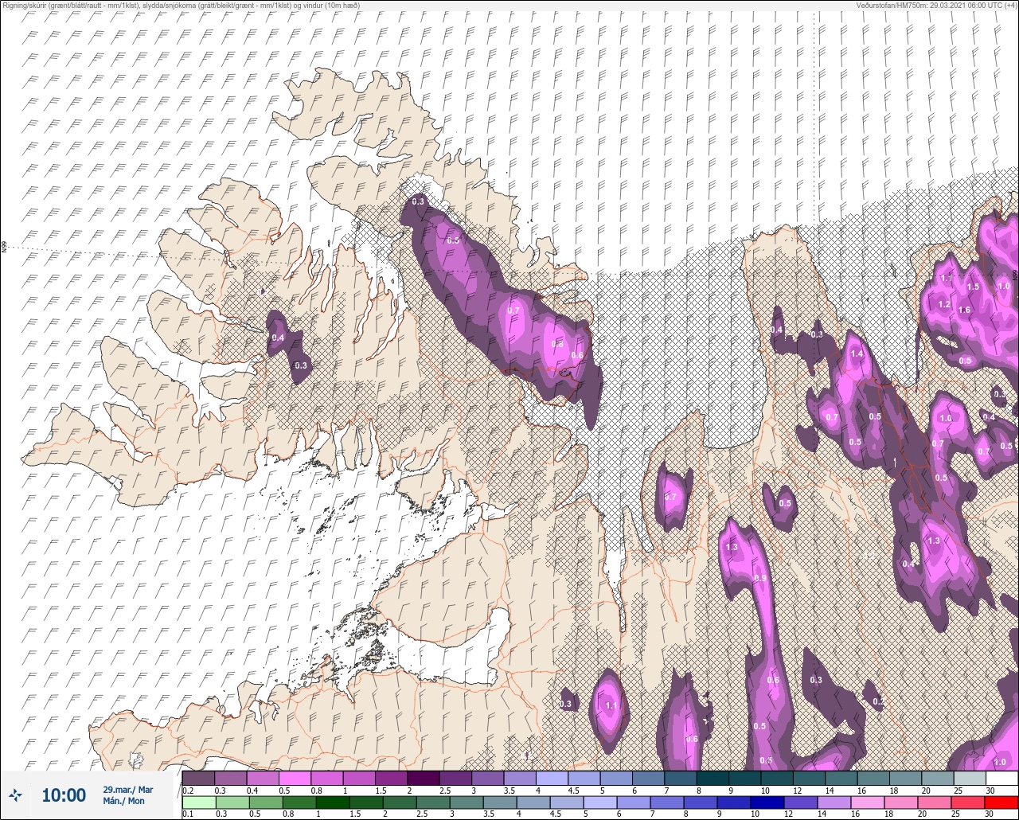
Task: Pick the dark mauve 0.2 snow legend swatch
Action: coord(198,778)
